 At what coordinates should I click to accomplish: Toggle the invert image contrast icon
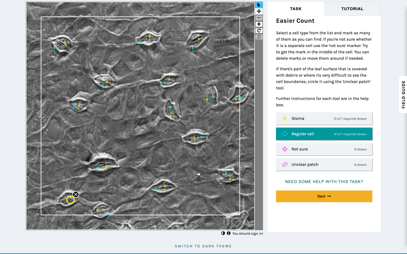pos(223,233)
